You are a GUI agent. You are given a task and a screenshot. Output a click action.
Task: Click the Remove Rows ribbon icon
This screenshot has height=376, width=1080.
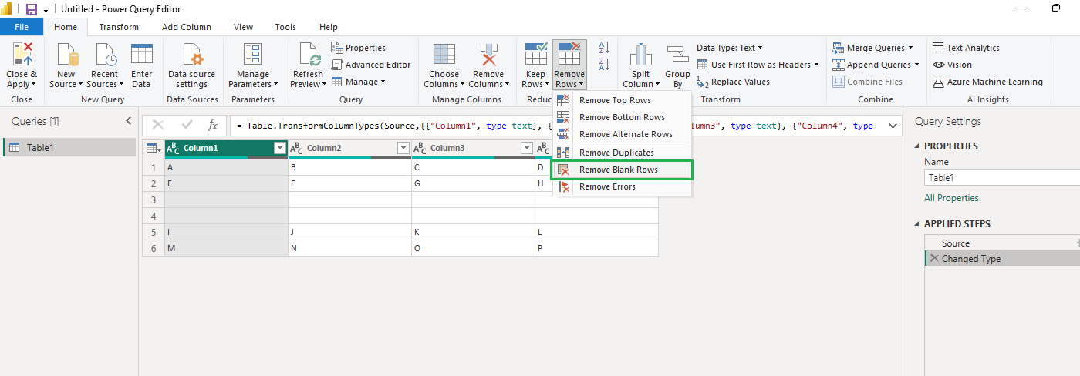point(569,55)
